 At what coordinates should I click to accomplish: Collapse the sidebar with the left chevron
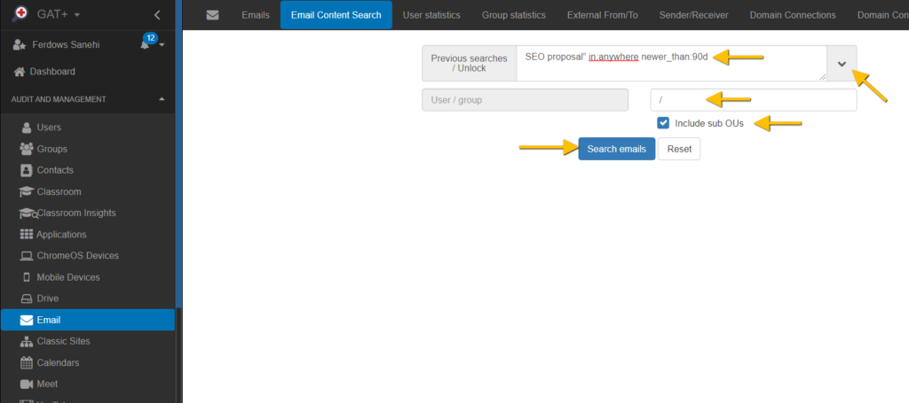coord(157,15)
